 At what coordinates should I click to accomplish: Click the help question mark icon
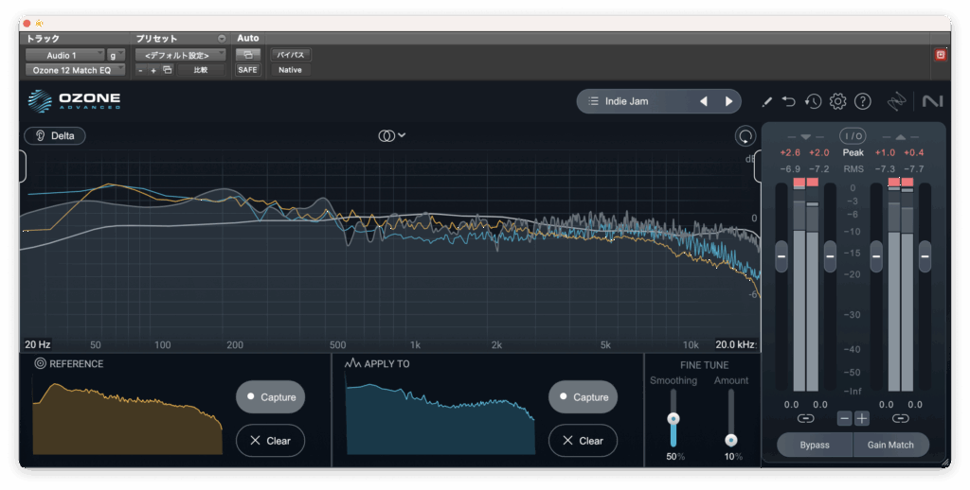pyautogui.click(x=862, y=101)
